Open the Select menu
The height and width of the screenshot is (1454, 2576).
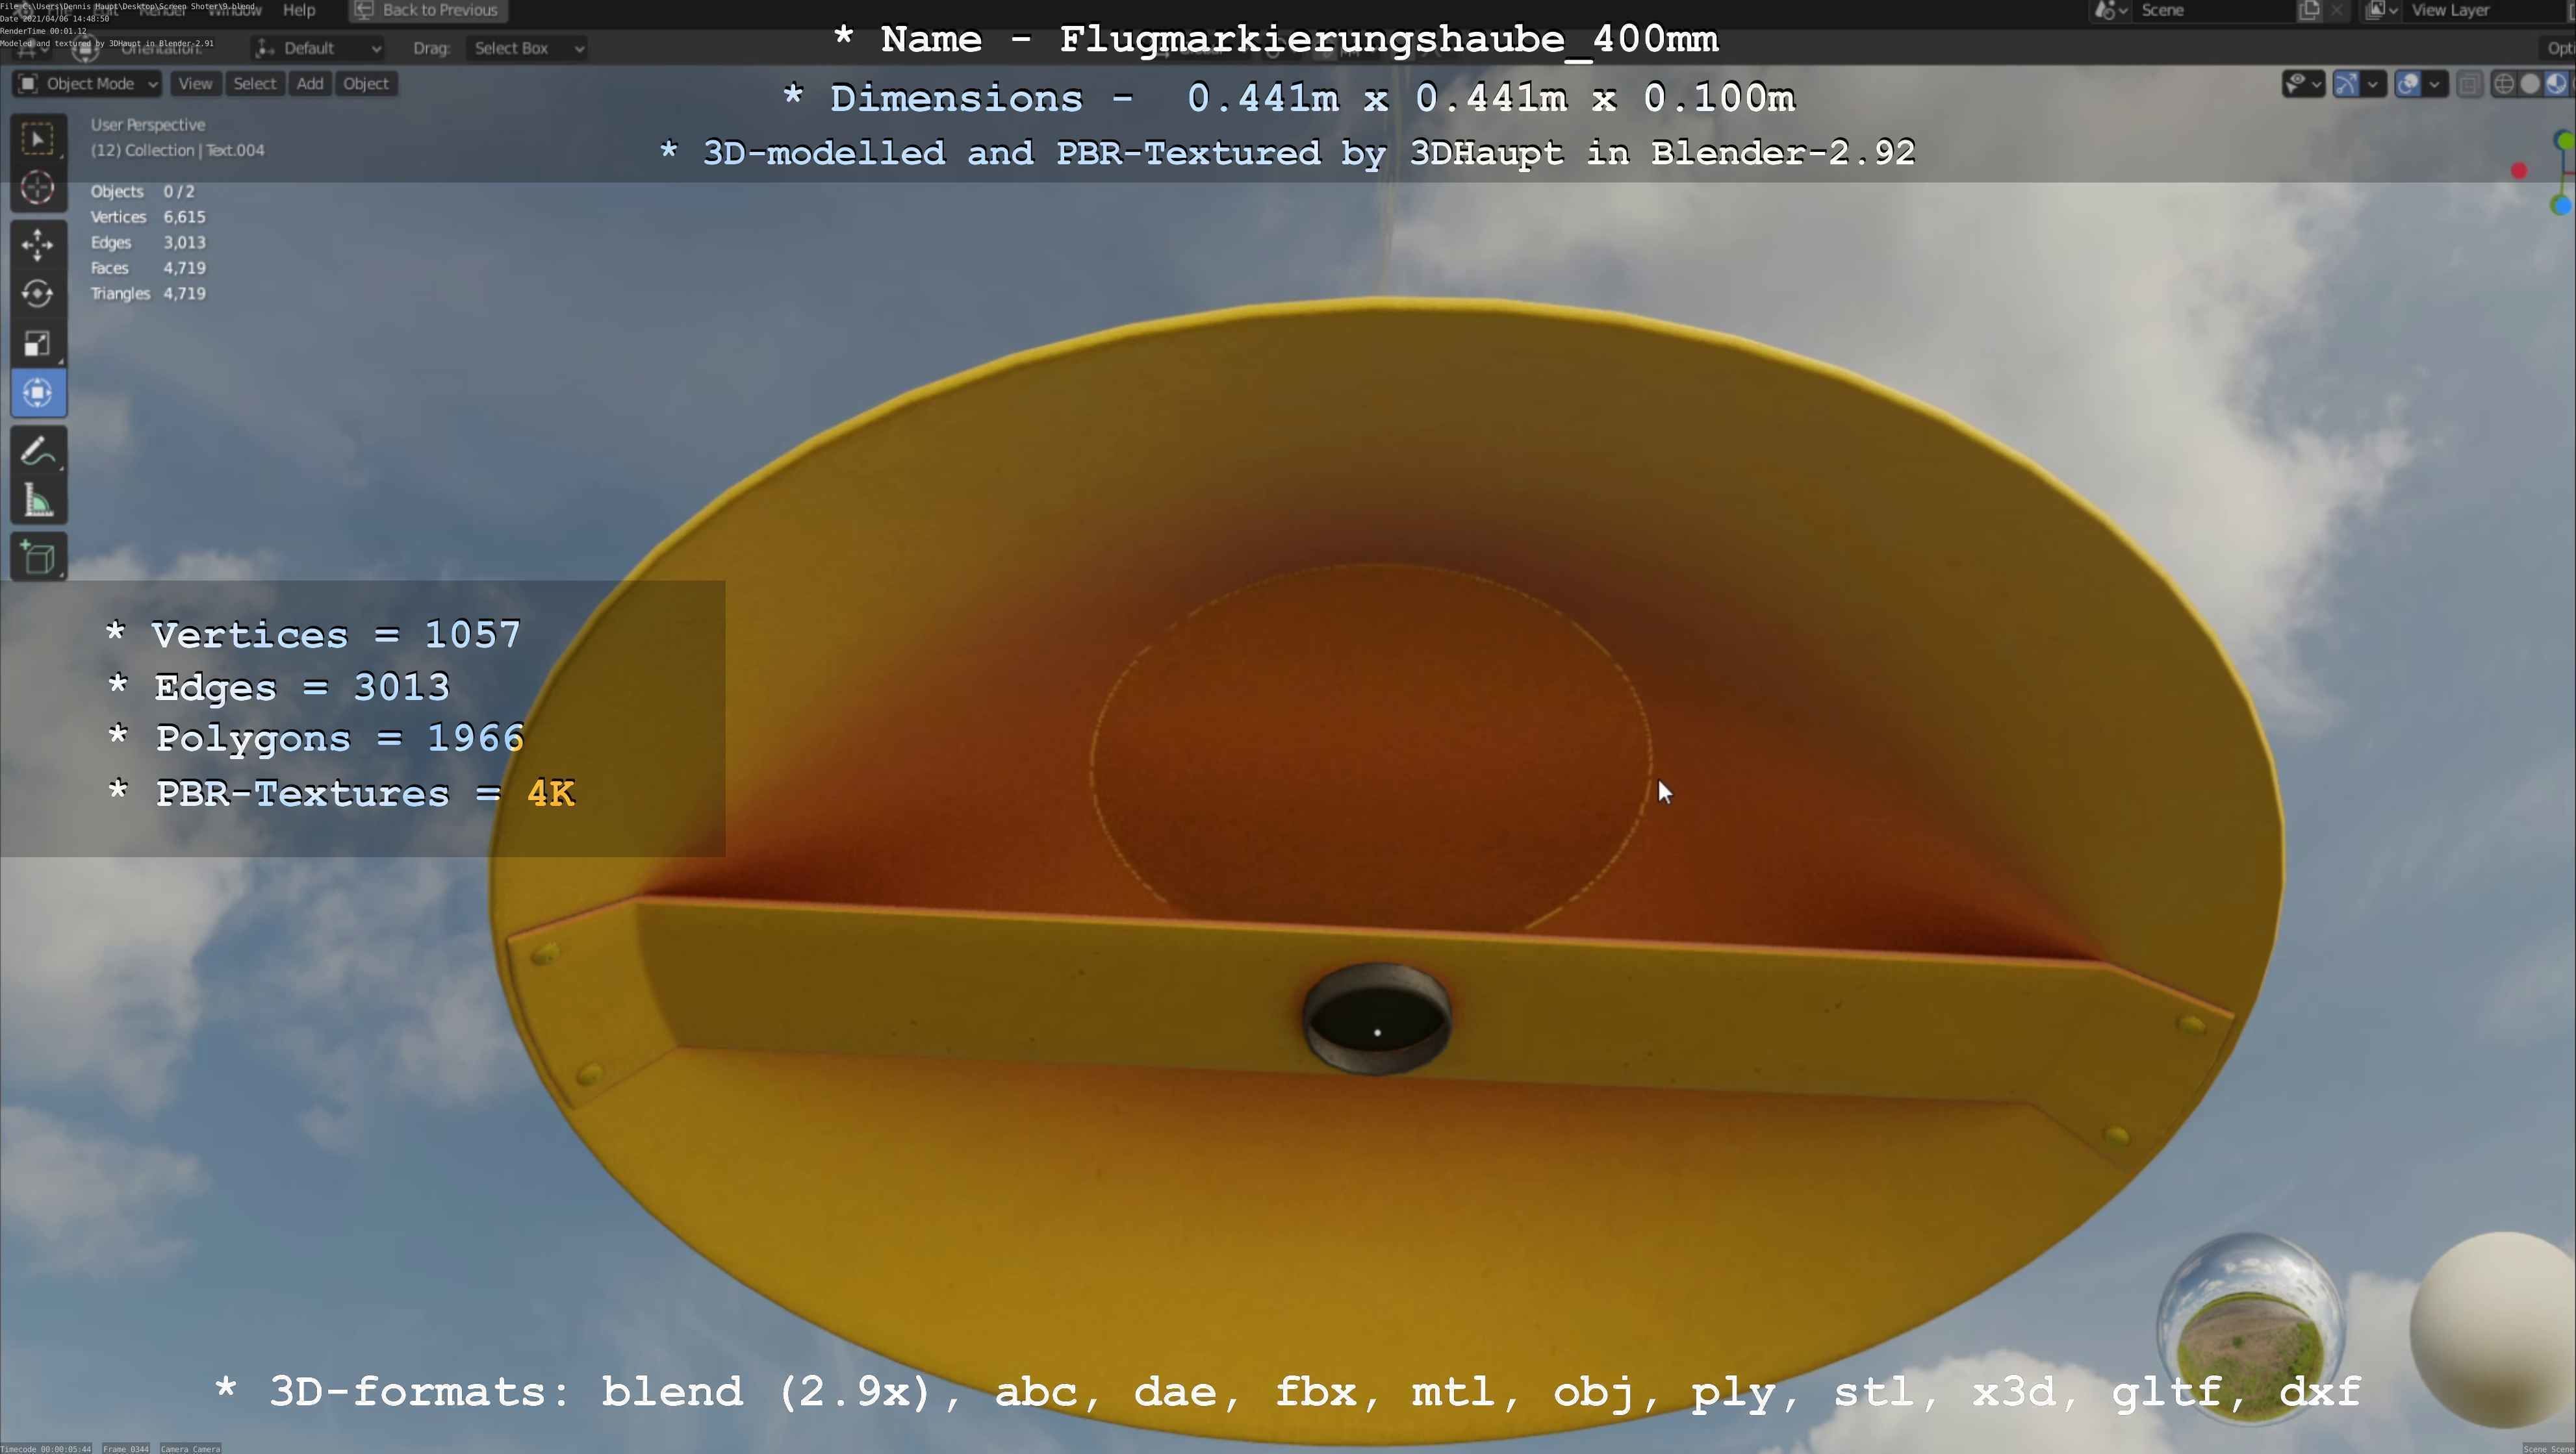[x=254, y=84]
